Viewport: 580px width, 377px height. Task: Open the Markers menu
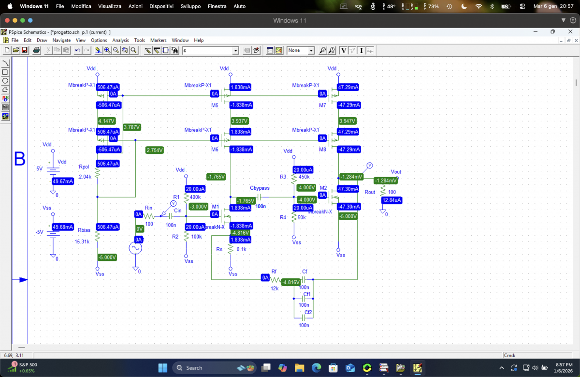click(x=158, y=40)
